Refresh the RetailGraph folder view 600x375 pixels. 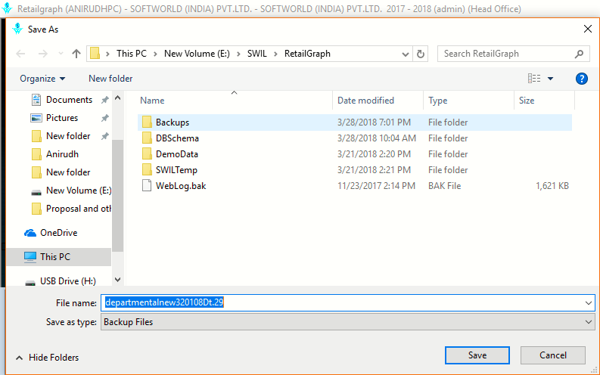coord(421,54)
